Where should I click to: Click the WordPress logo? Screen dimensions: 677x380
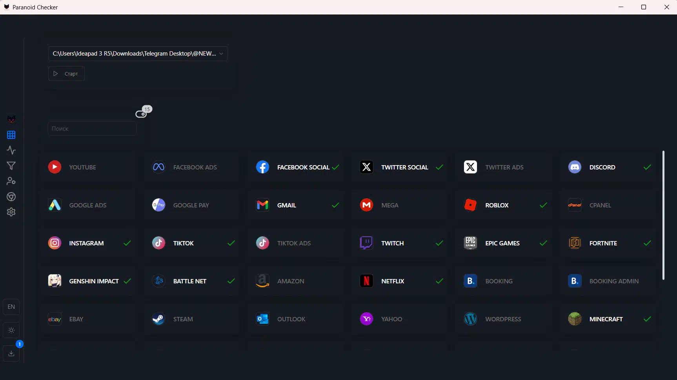(470, 319)
